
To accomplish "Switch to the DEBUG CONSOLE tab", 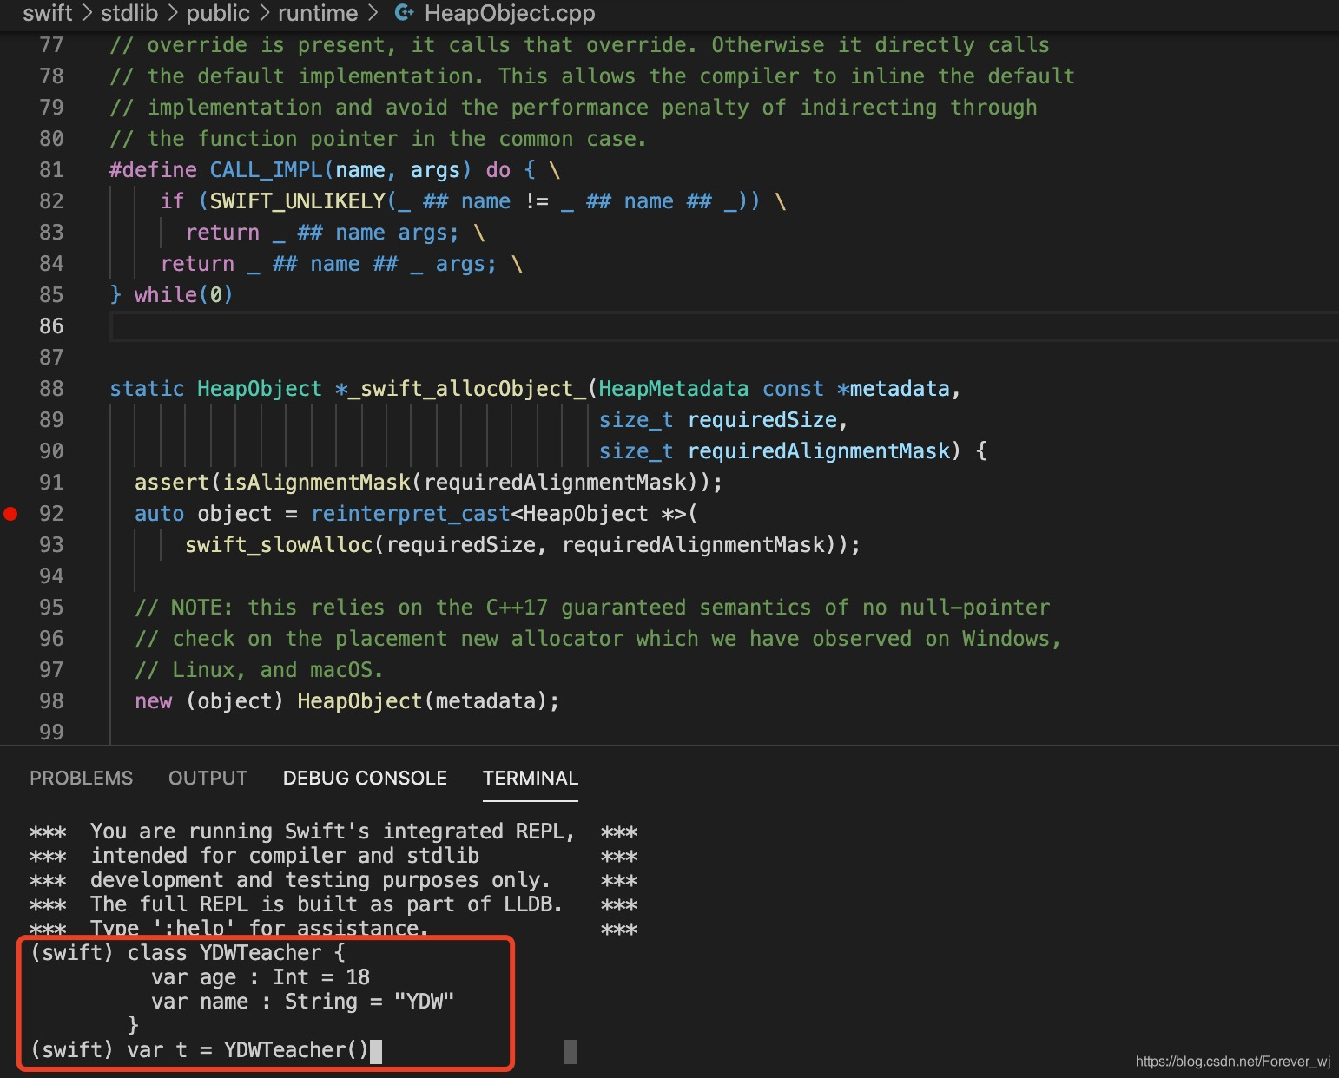I will [365, 778].
